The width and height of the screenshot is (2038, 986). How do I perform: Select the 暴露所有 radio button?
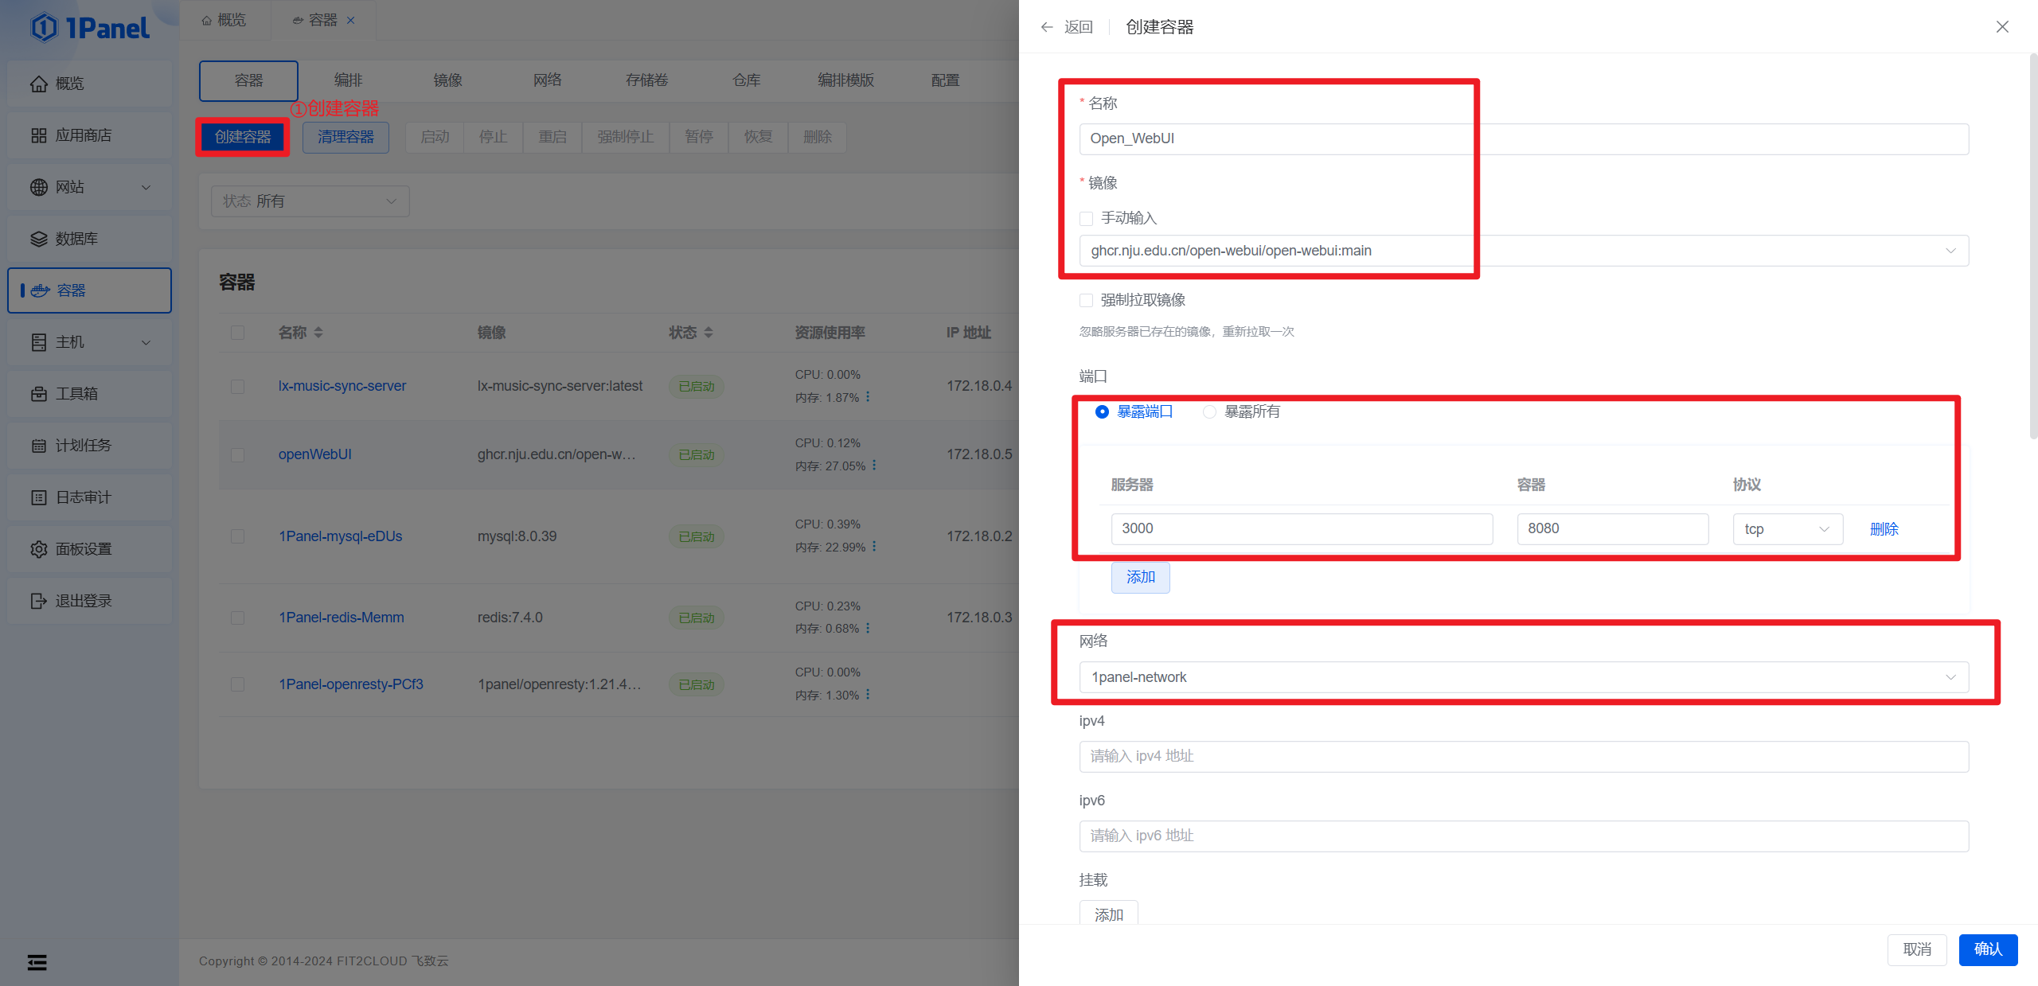(1209, 411)
